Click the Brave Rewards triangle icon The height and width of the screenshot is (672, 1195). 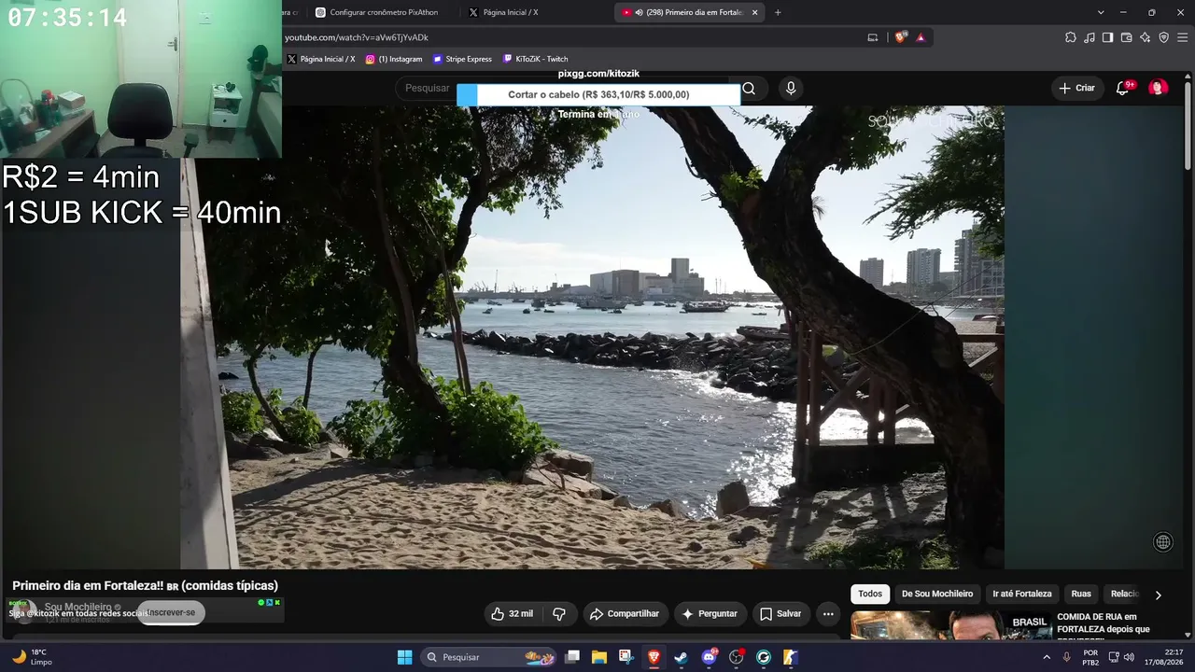coord(921,37)
